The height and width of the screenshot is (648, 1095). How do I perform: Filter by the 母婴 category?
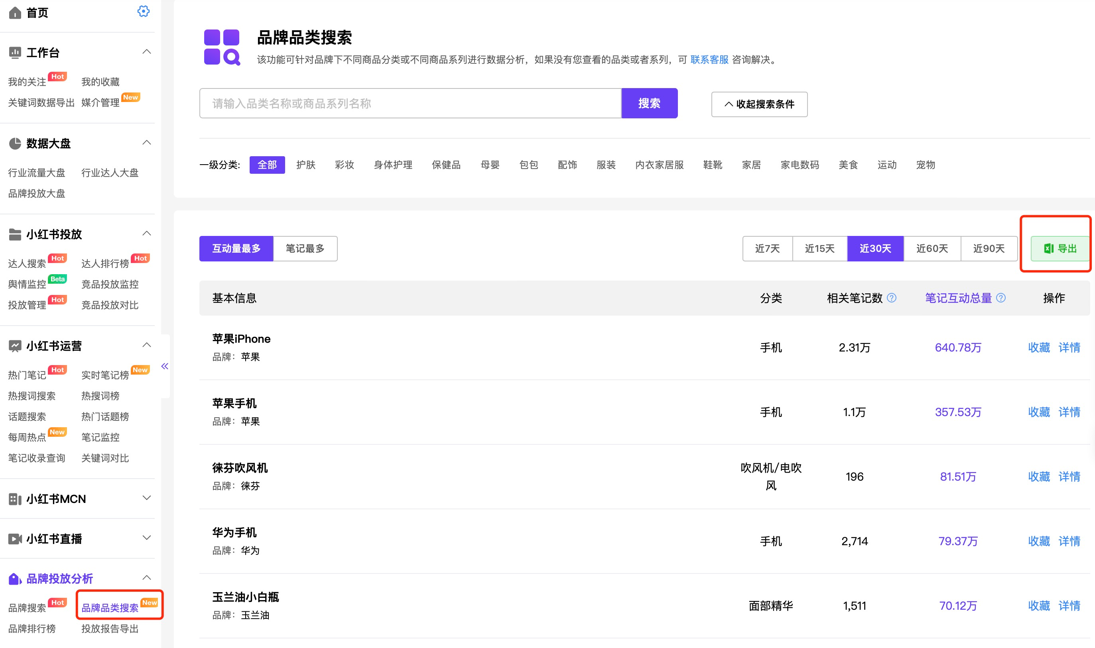(490, 165)
